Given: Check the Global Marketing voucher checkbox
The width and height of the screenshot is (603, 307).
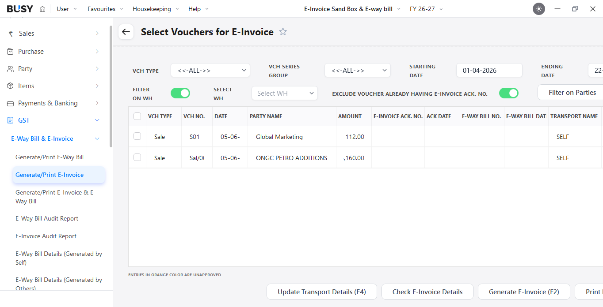Looking at the screenshot, I should 137,136.
